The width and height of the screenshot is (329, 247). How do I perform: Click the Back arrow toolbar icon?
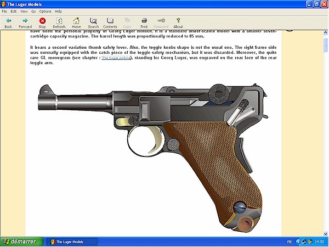(8, 21)
